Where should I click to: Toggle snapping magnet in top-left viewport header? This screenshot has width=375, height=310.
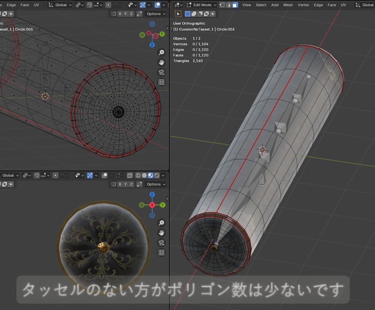coord(89,5)
